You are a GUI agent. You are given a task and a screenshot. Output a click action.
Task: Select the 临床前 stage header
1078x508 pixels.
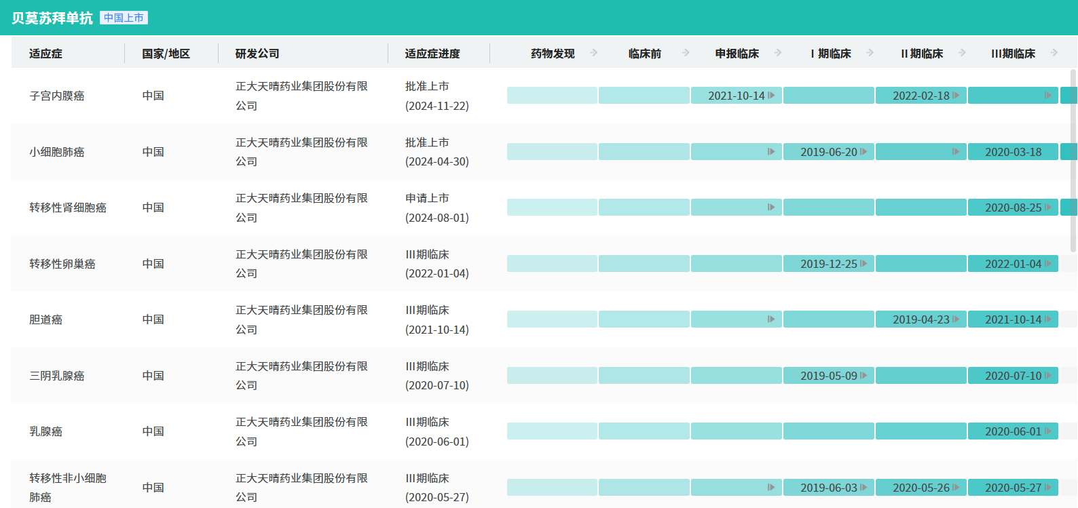pos(645,54)
